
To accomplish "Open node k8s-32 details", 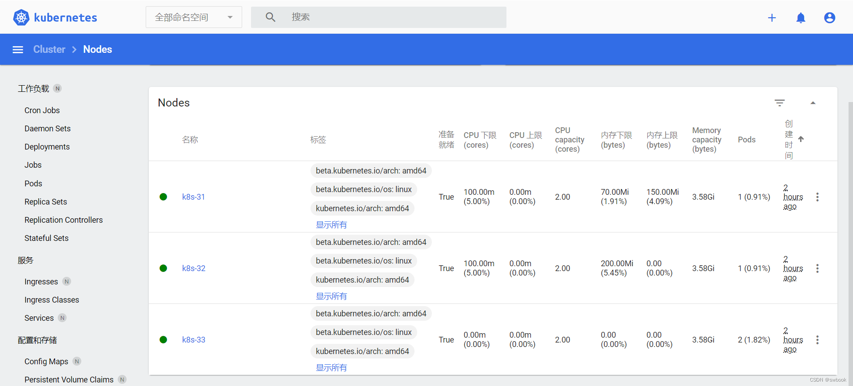I will click(x=194, y=268).
